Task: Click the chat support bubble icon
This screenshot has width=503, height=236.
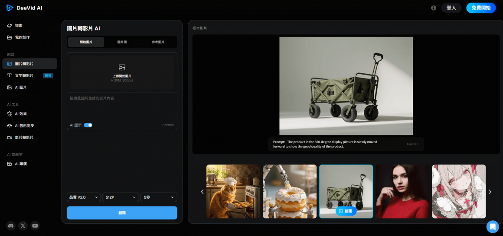Action: click(x=493, y=226)
